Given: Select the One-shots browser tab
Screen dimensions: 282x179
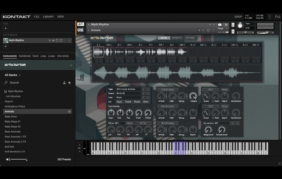Looking at the screenshot, I should 63,56.
